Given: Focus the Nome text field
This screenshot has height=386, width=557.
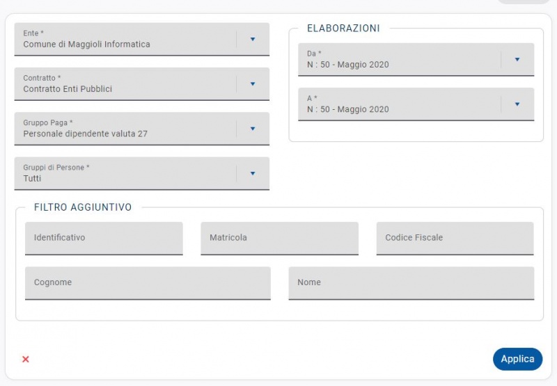Looking at the screenshot, I should (411, 282).
